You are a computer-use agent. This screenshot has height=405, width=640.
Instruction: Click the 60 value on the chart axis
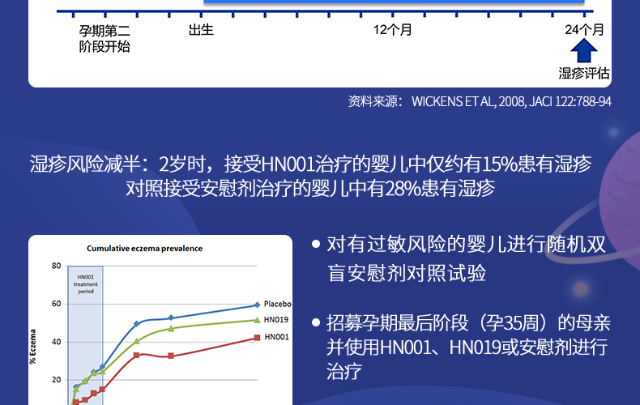(57, 304)
